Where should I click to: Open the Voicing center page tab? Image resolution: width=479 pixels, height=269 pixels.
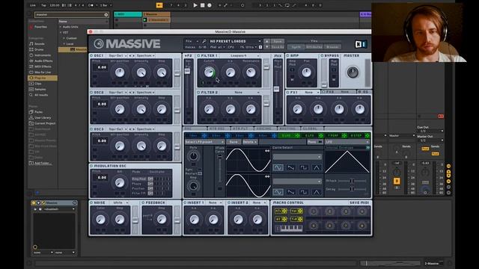tap(265, 129)
